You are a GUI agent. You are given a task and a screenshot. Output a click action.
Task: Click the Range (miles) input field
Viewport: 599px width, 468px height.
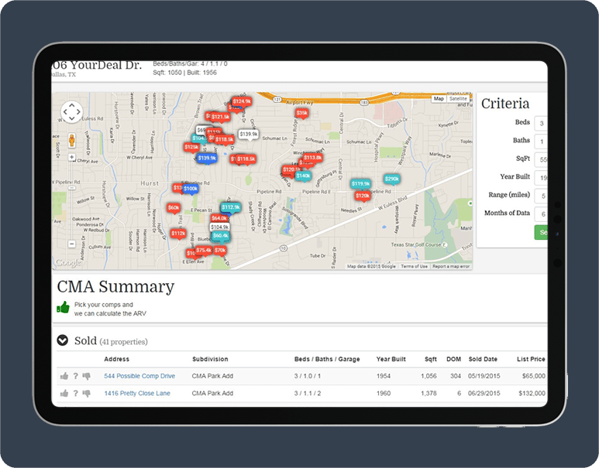tap(541, 196)
